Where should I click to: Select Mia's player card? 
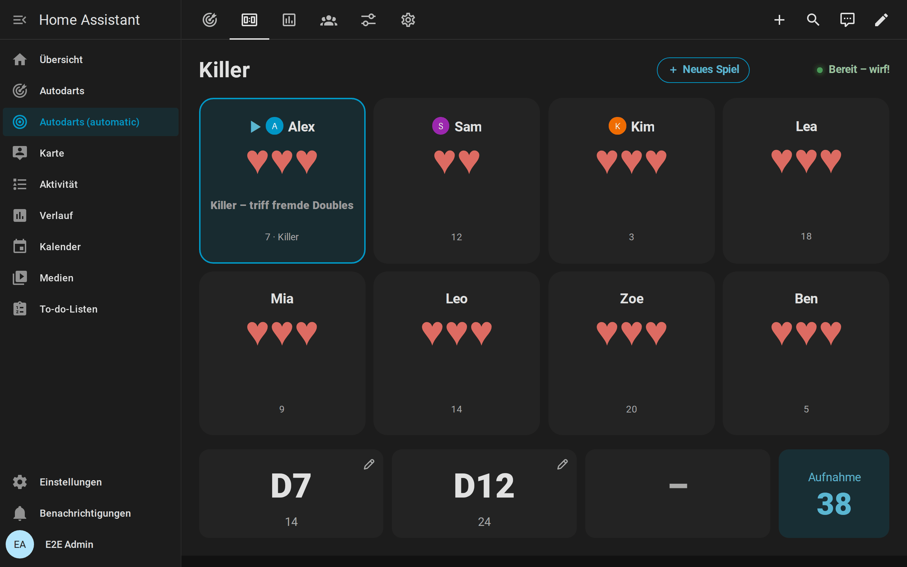(x=282, y=353)
